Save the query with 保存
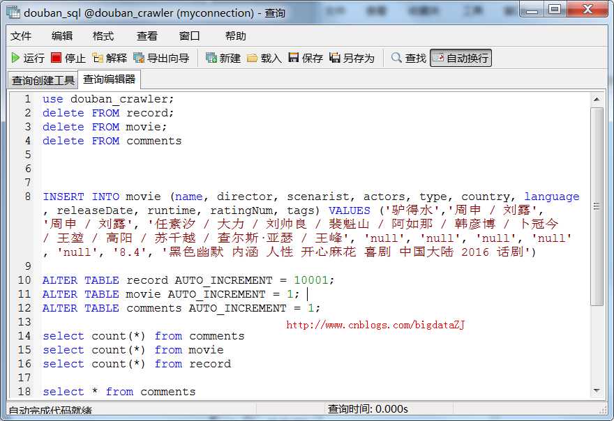Viewport: 614px width, 421px height. click(x=306, y=59)
